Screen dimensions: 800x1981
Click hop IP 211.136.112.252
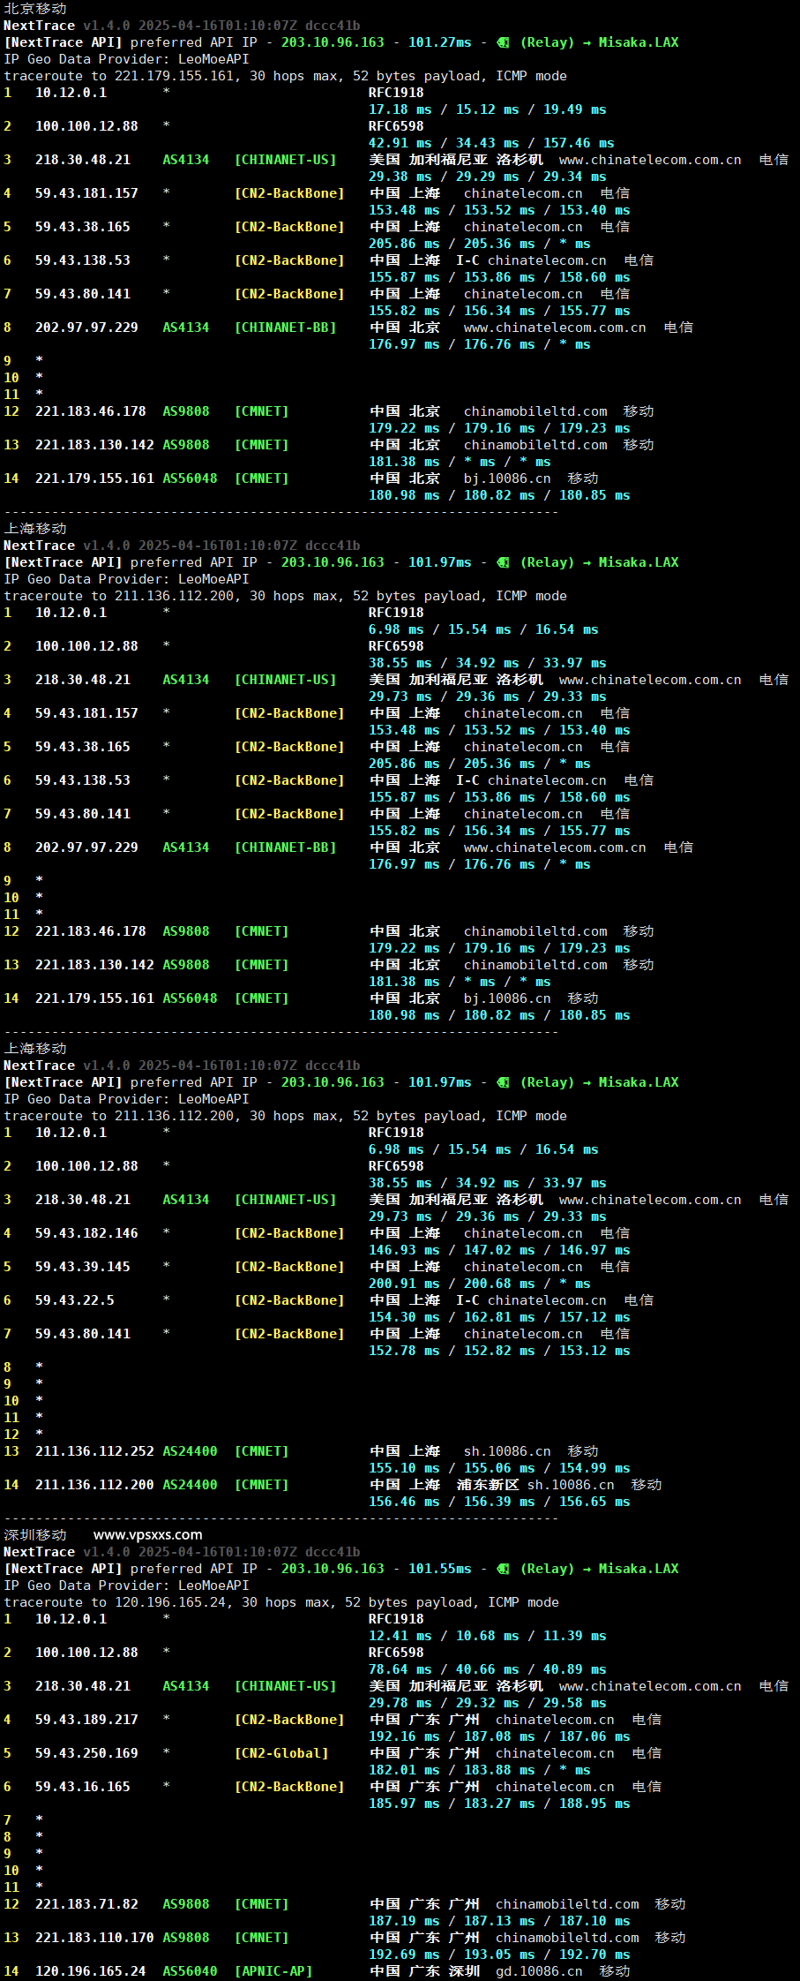pos(94,1451)
